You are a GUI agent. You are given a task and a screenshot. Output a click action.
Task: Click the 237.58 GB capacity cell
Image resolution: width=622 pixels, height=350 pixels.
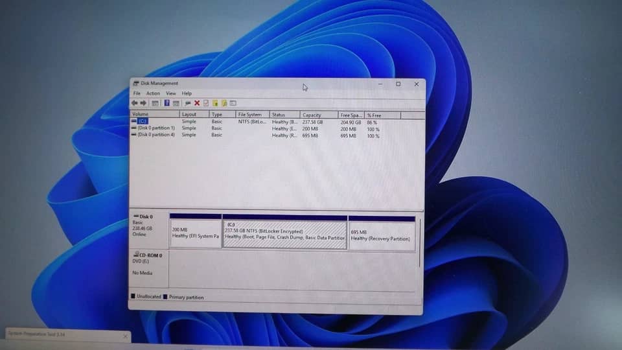coord(312,122)
